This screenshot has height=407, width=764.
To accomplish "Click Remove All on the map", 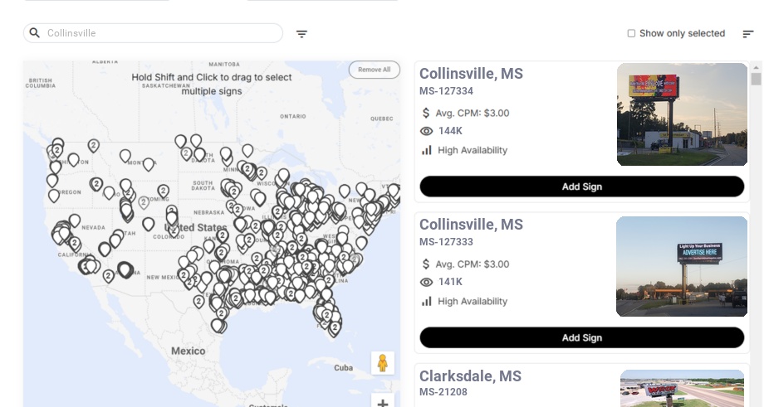I will coord(374,70).
